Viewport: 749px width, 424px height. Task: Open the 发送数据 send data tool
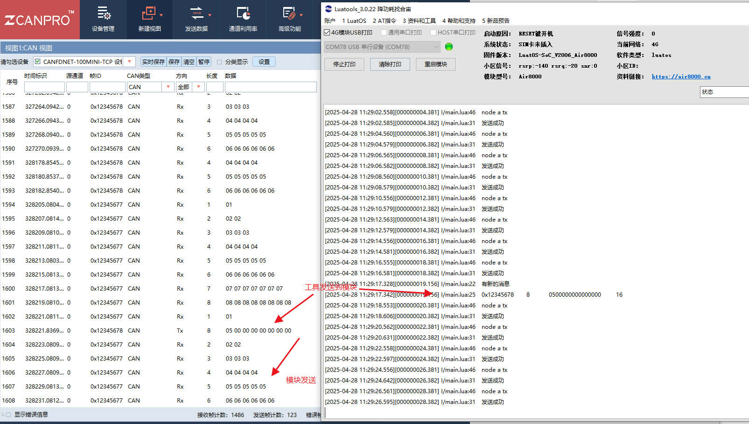pos(196,19)
